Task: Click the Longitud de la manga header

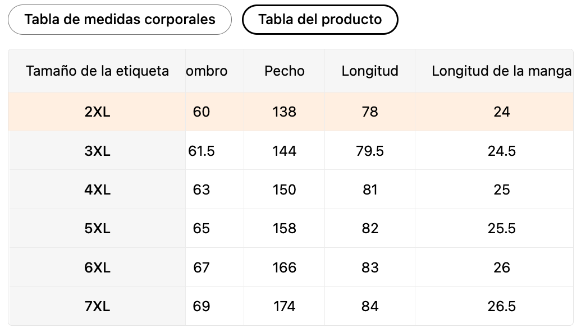Action: (501, 71)
